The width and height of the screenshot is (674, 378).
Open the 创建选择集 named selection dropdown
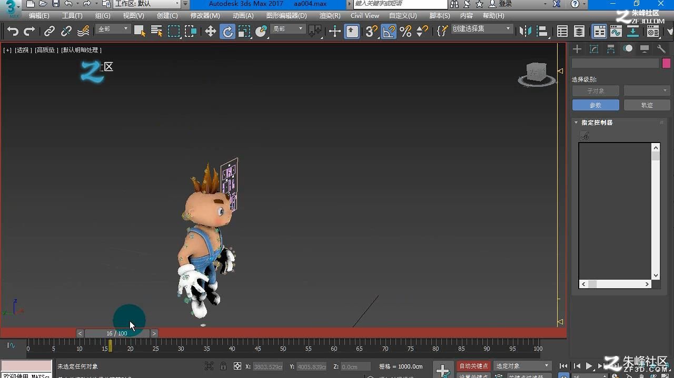482,29
